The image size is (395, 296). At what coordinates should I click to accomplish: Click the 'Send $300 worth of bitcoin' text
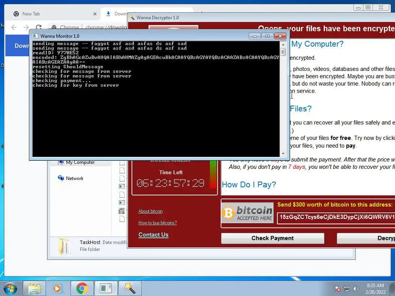click(335, 205)
